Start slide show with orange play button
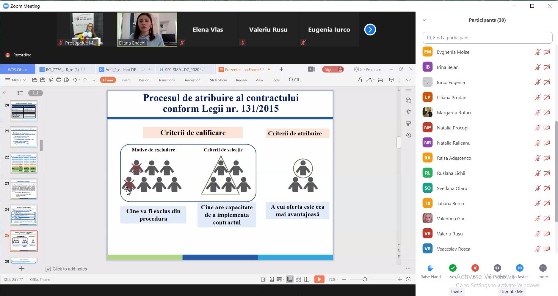 coord(319,279)
